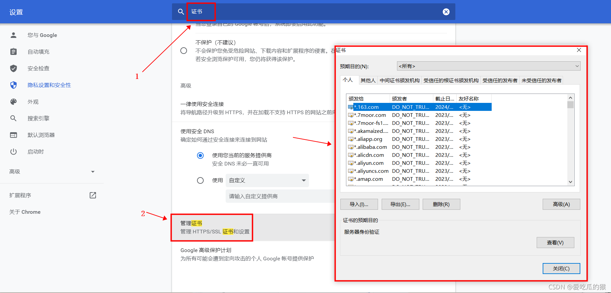Click the settings search field containing 证书

(313, 12)
